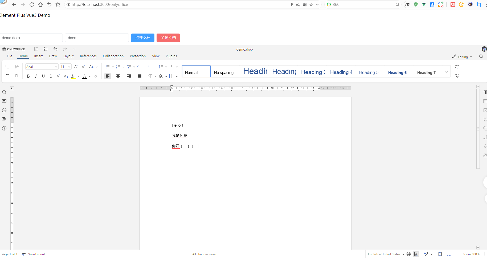Image resolution: width=487 pixels, height=259 pixels.
Task: Open the Comments panel in left sidebar
Action: tap(4, 101)
